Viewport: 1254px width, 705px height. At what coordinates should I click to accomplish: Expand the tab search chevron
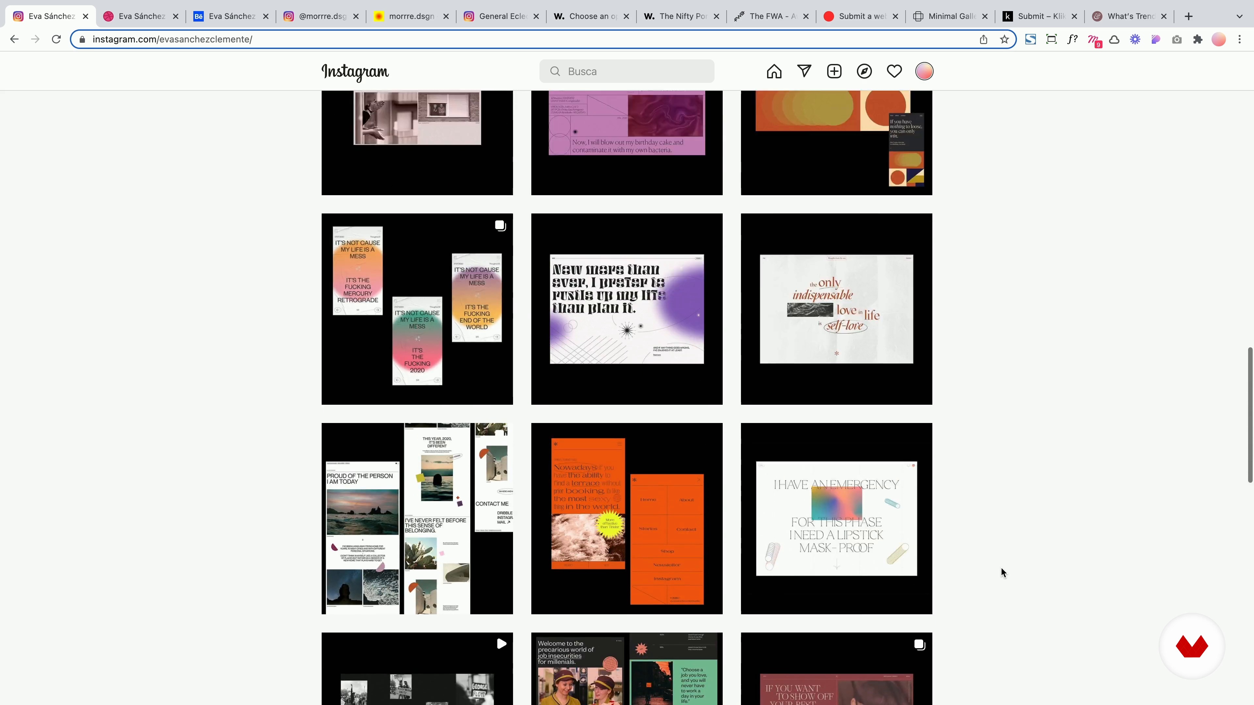(1239, 16)
